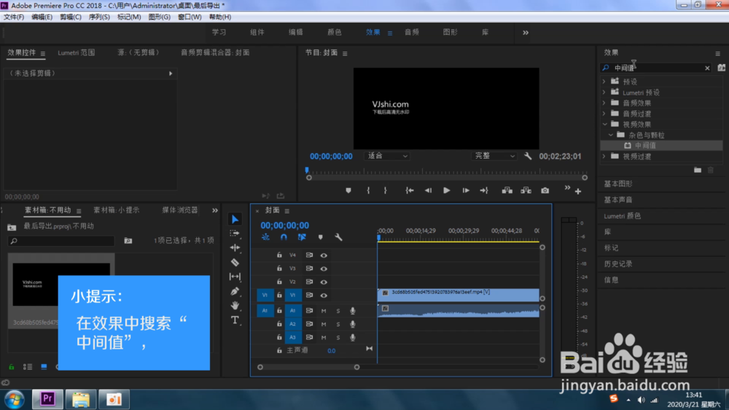Select the Hand tool
This screenshot has width=729, height=410.
(235, 306)
